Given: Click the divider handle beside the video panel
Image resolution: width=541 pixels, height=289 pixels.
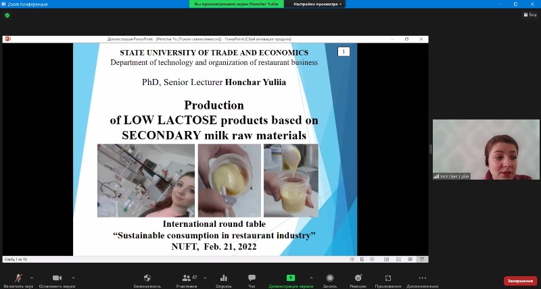Looking at the screenshot, I should pos(430,149).
